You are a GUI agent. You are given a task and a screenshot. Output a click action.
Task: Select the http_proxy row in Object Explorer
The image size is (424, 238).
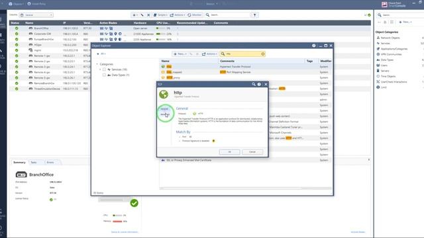(245, 78)
